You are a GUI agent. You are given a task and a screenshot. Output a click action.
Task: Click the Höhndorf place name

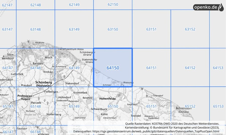[x=65, y=97]
